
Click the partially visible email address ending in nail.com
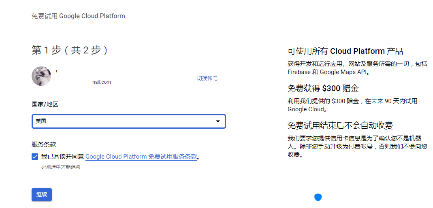point(102,82)
